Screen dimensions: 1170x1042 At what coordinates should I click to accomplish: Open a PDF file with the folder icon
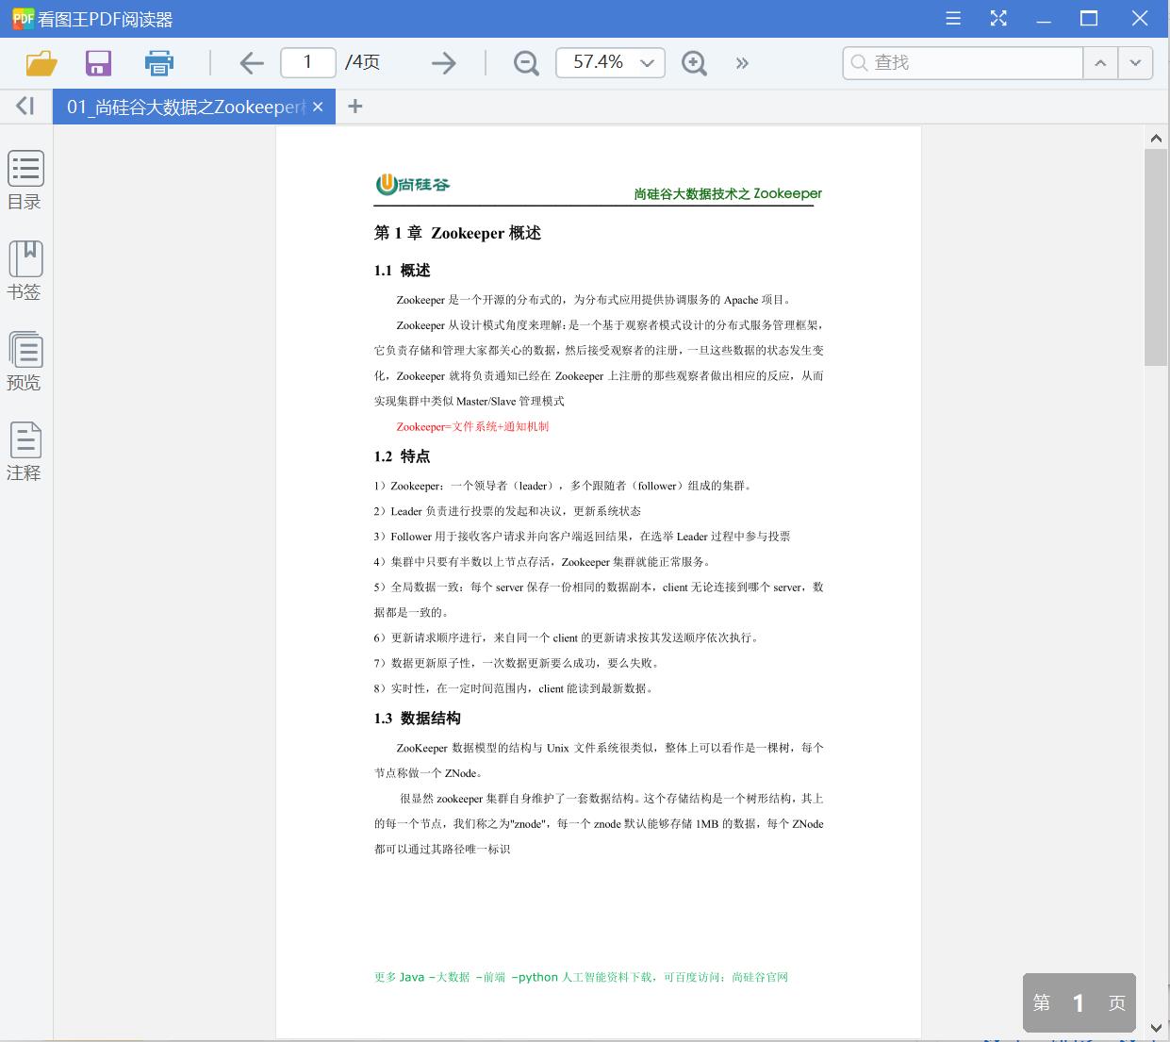click(x=41, y=63)
